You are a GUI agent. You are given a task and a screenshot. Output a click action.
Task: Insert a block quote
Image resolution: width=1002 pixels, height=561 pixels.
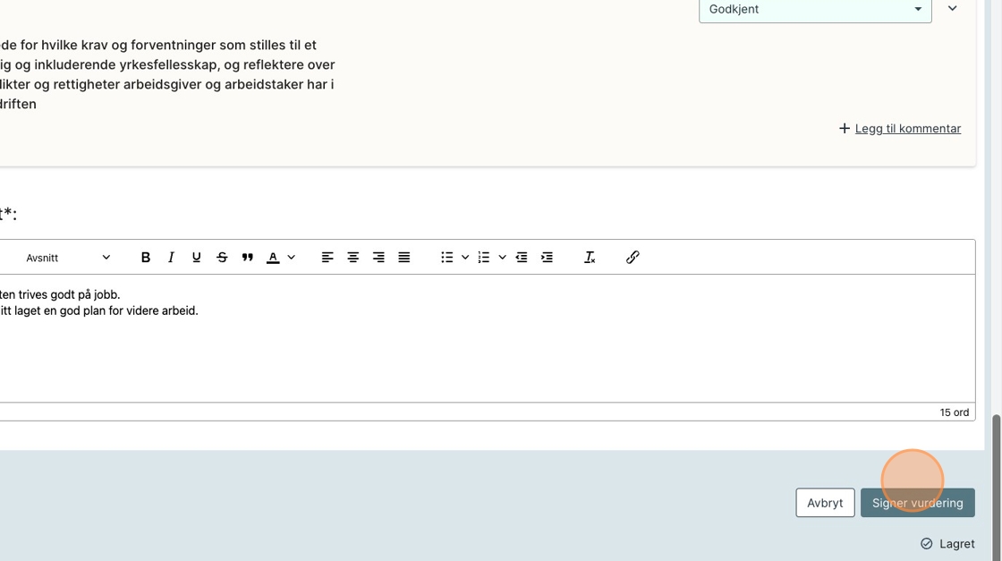[248, 258]
